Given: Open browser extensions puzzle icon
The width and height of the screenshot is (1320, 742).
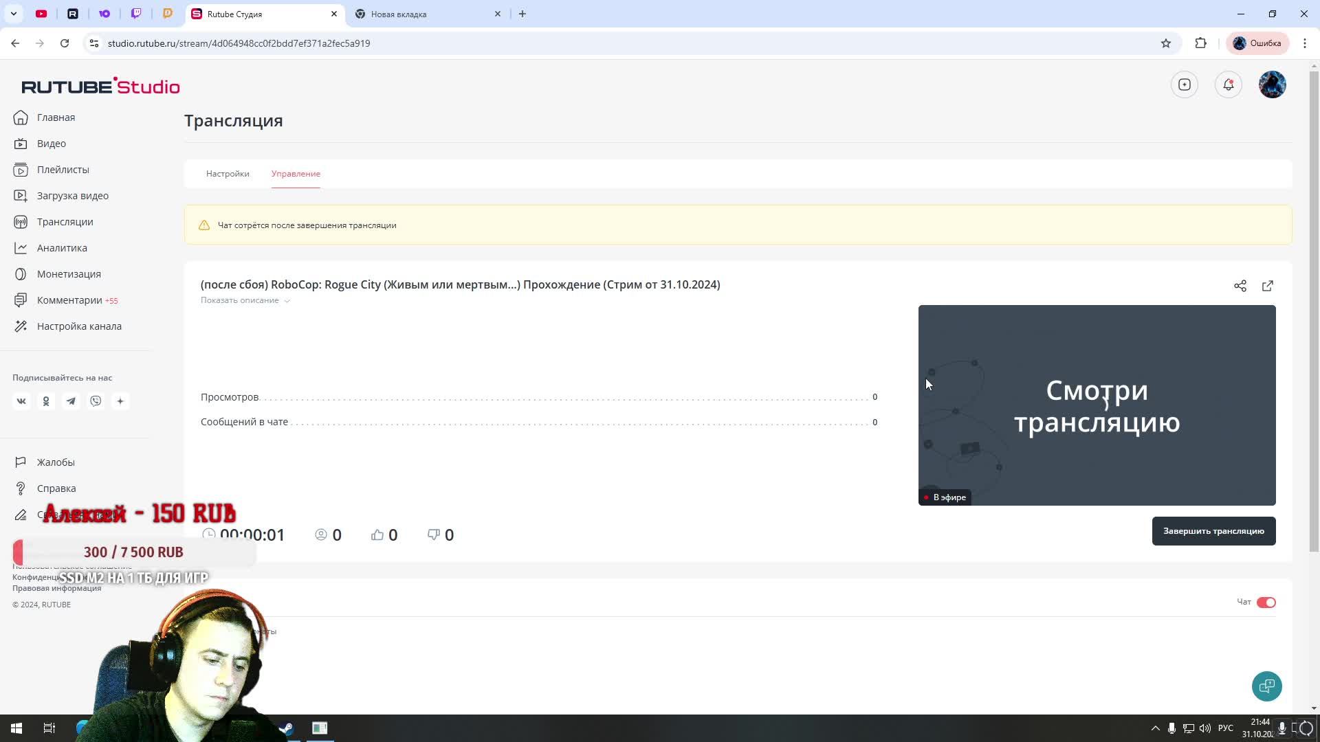Looking at the screenshot, I should tap(1201, 43).
